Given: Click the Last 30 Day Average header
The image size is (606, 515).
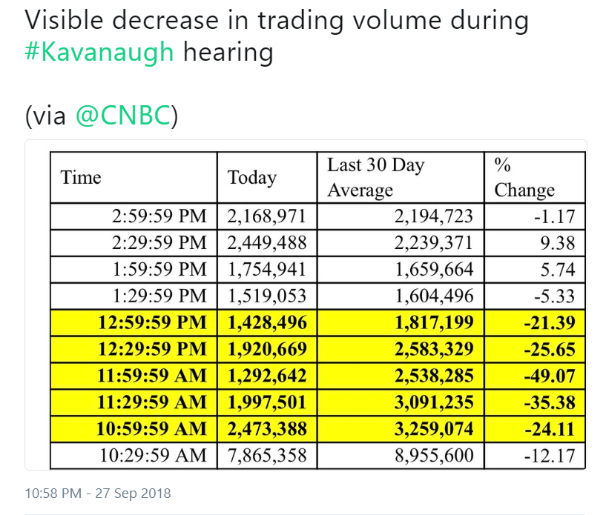Looking at the screenshot, I should 401,178.
